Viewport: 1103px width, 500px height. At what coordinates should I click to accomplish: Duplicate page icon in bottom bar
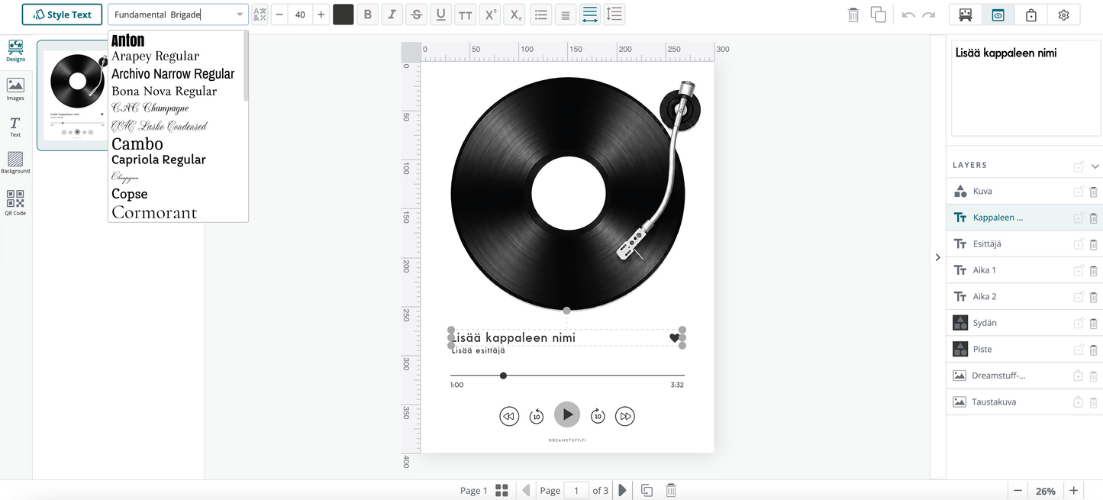coord(646,490)
